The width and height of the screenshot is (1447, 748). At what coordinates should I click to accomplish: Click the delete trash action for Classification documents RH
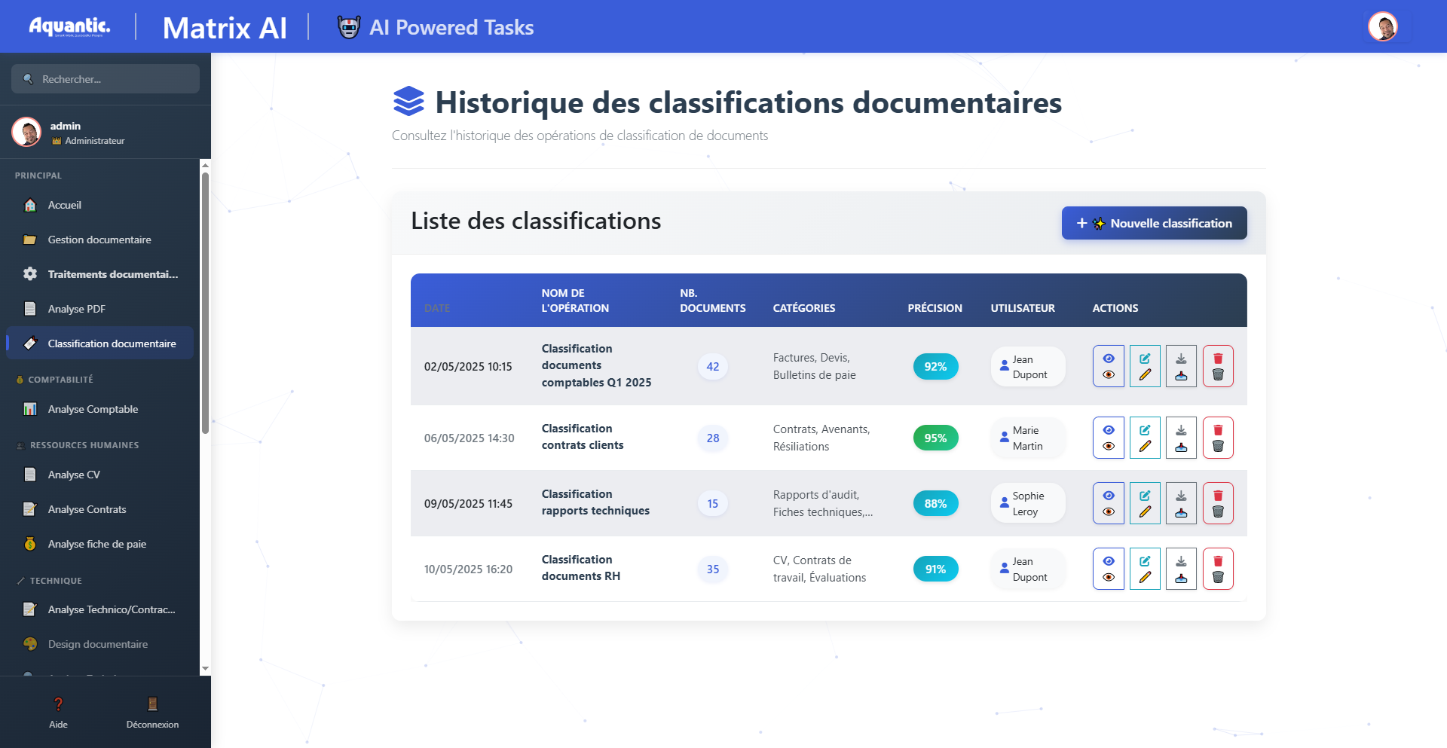1218,569
